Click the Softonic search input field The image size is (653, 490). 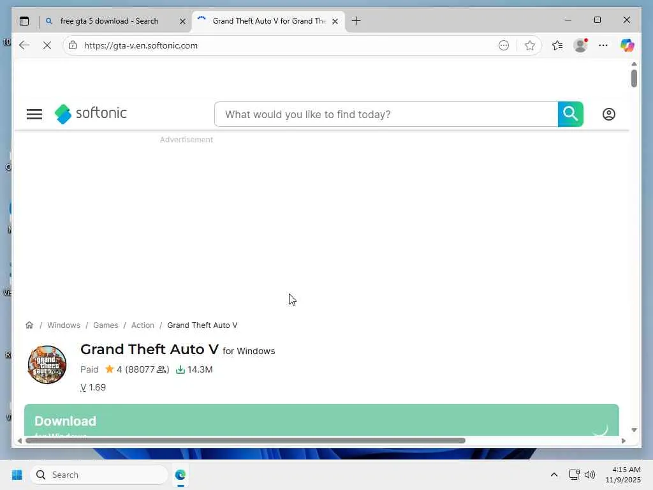pos(386,114)
